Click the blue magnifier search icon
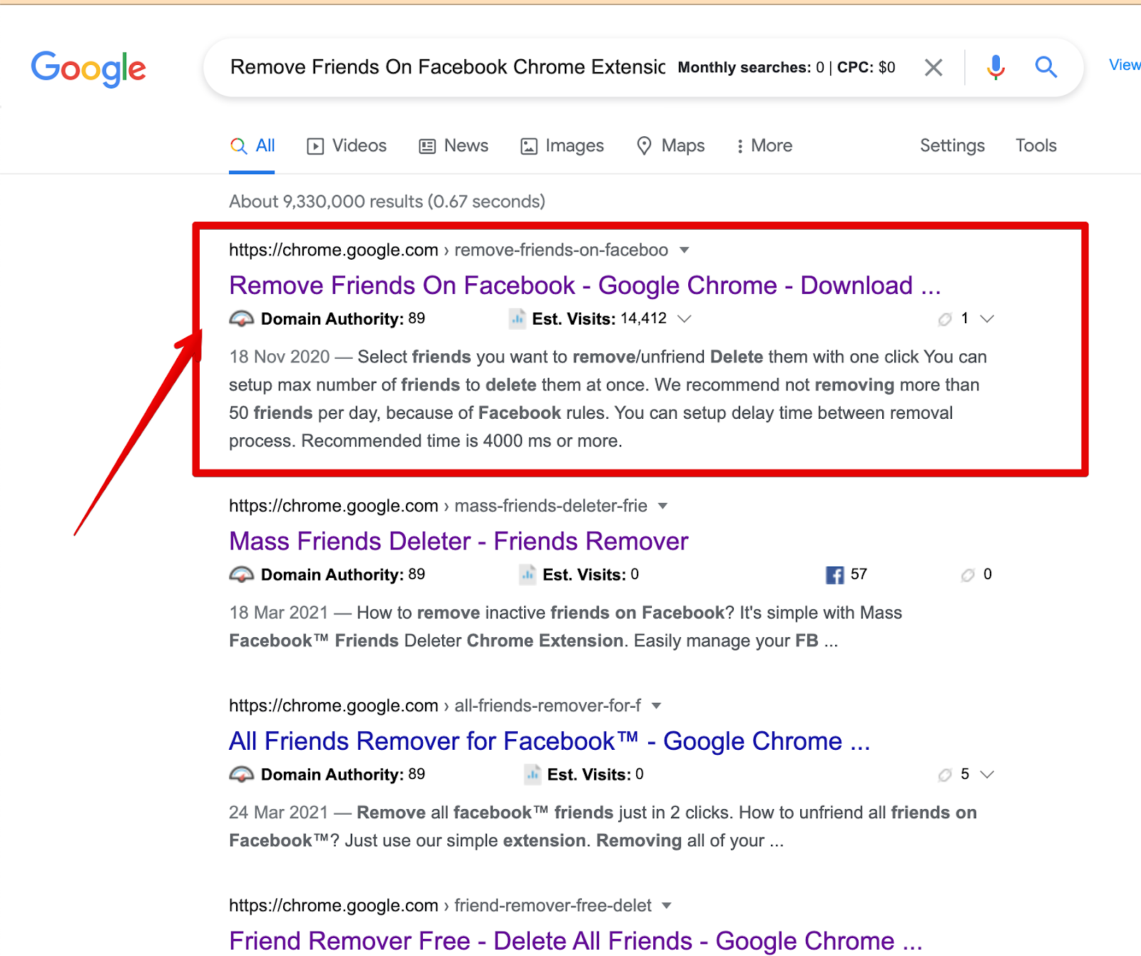Screen dimensions: 1141x956 point(1046,67)
